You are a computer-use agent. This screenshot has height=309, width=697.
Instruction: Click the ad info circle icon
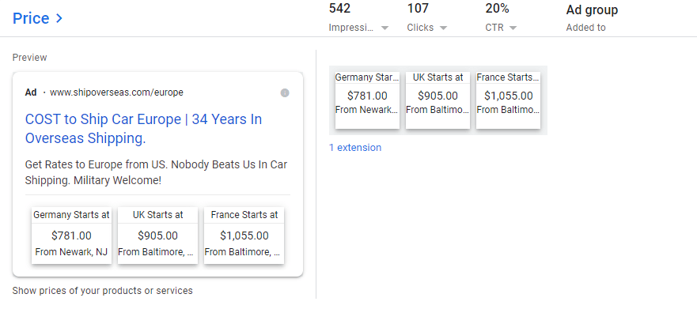(285, 92)
